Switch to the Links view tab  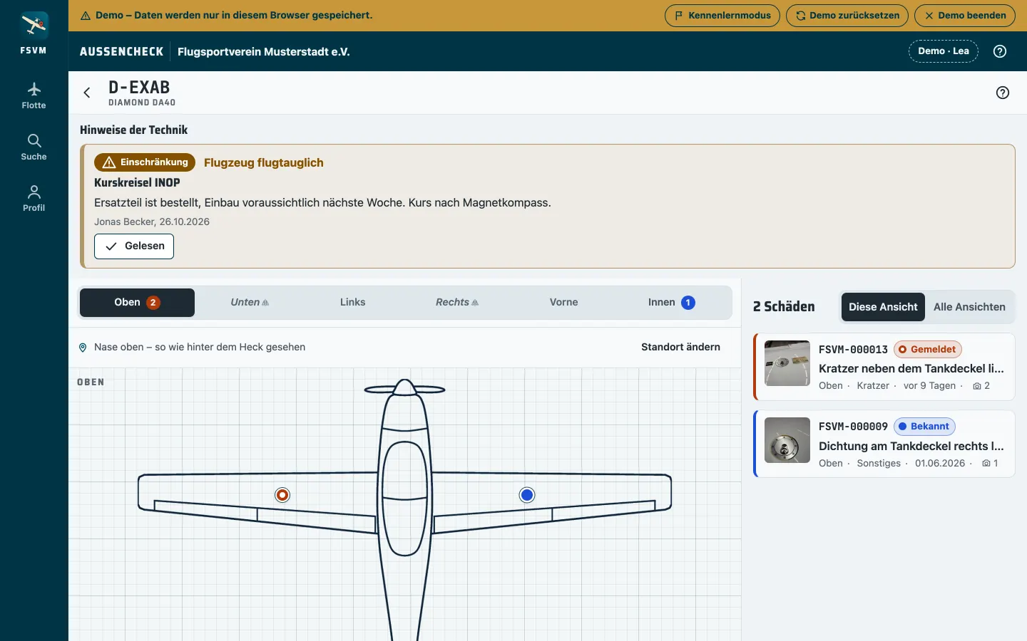click(352, 303)
